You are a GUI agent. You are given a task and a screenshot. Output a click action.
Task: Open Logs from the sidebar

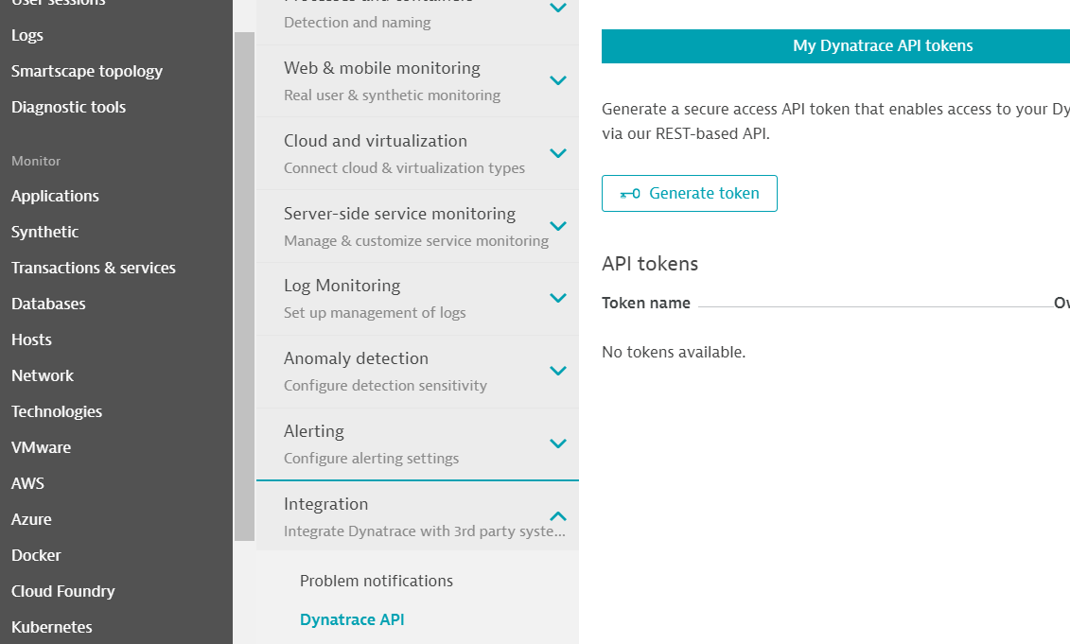point(27,35)
